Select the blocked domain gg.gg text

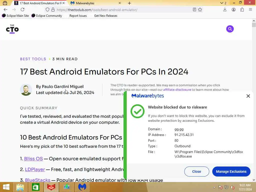pyautogui.click(x=179, y=129)
